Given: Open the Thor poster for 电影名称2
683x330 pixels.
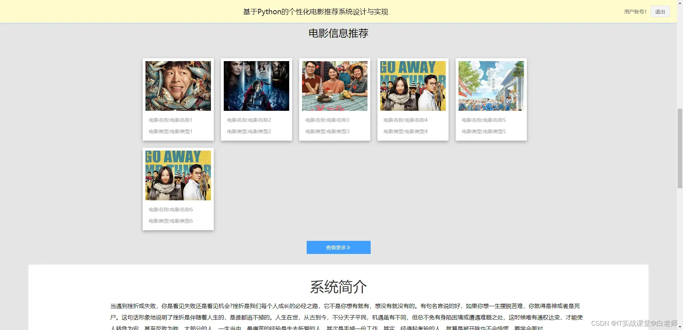Looking at the screenshot, I should coord(256,86).
